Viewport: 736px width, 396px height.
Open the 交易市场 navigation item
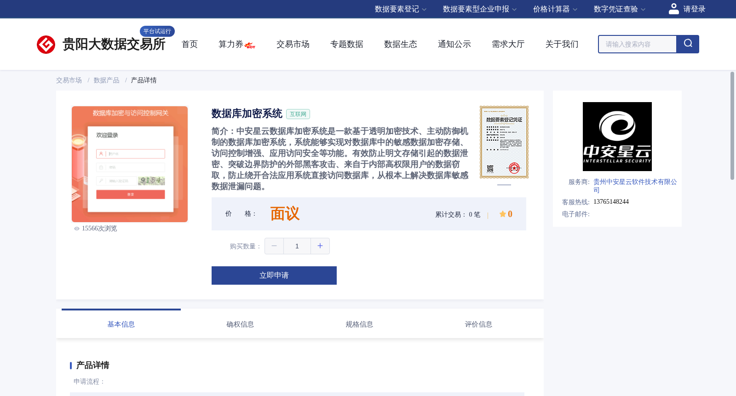tap(293, 44)
